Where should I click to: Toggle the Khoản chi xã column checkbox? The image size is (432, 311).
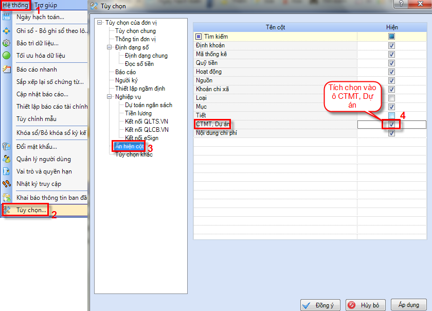click(x=391, y=90)
